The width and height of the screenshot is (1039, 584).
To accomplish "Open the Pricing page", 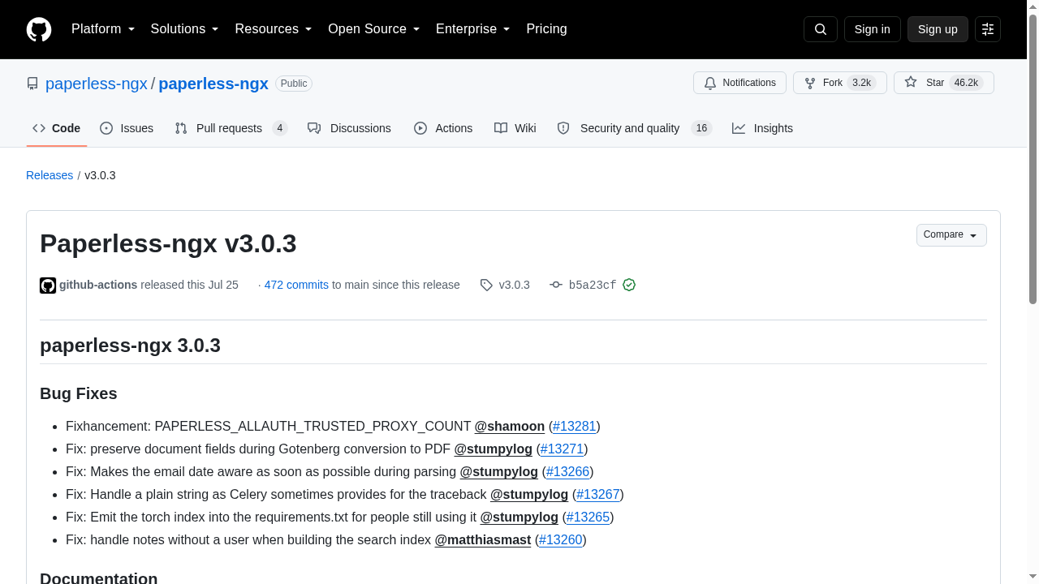I will pos(546,29).
